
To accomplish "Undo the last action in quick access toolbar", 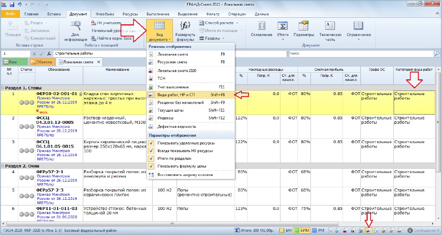I will coord(20,4).
